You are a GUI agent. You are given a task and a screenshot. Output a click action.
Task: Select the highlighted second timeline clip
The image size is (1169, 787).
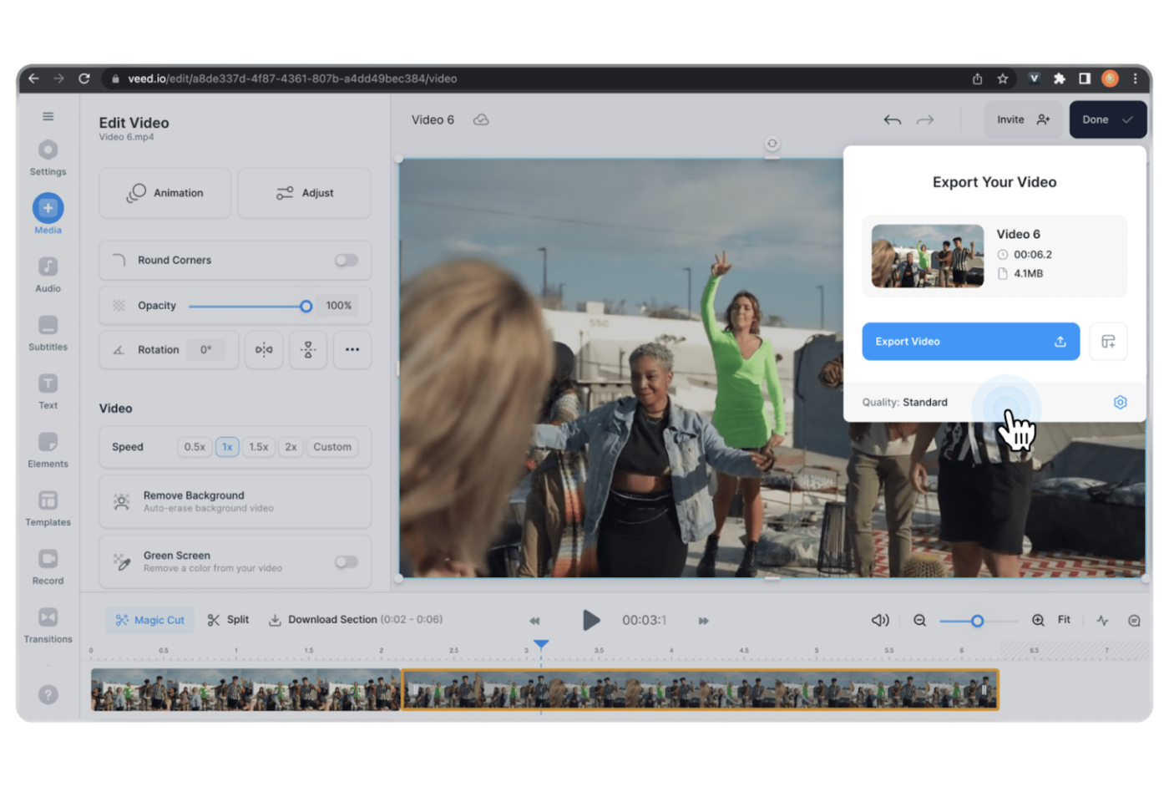click(700, 690)
